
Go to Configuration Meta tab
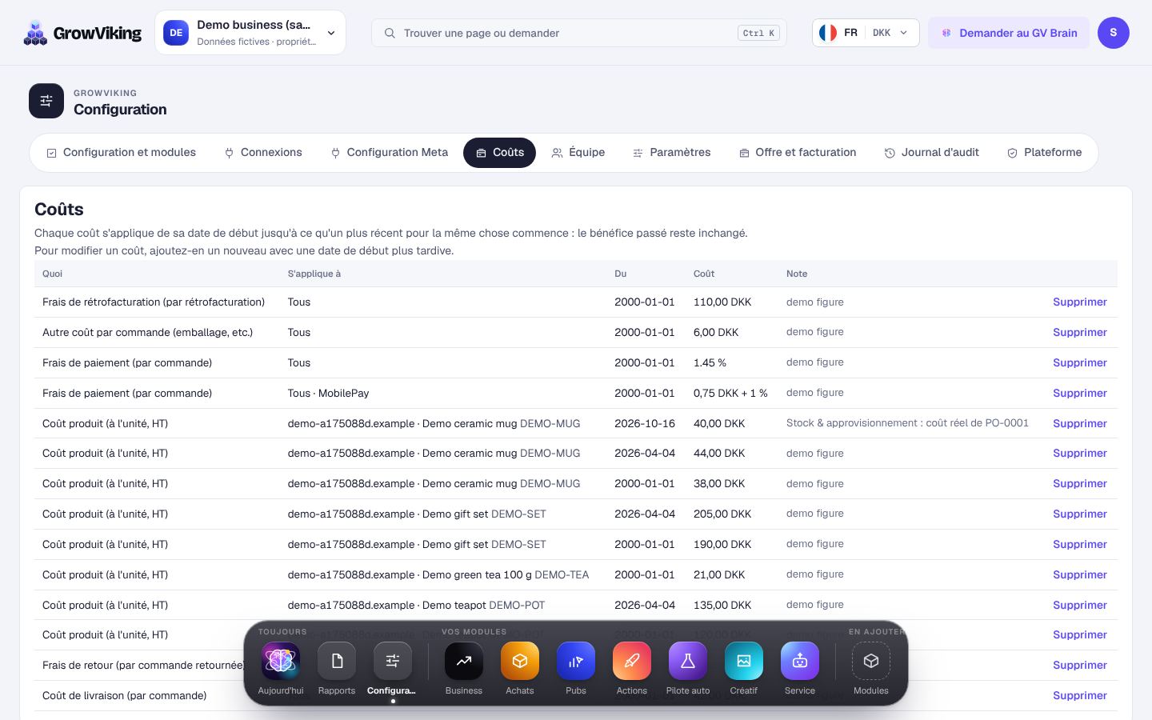coord(390,153)
